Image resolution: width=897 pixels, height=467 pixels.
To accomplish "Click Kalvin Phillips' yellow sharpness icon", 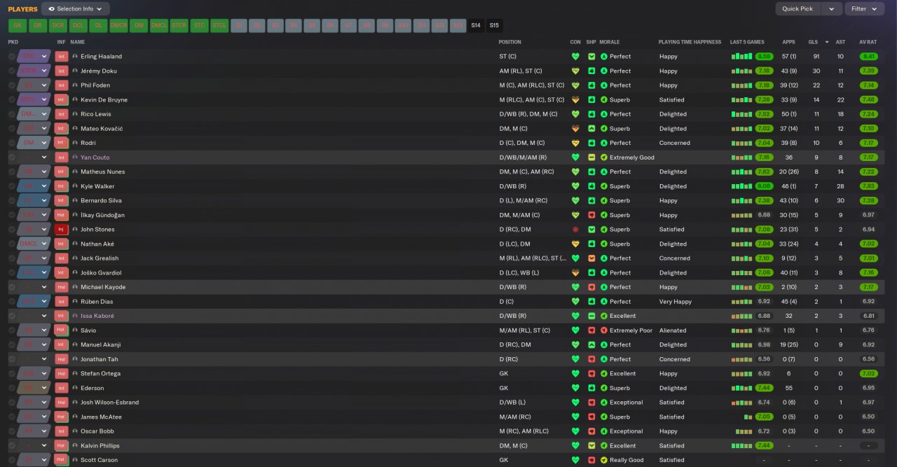I will tap(591, 445).
